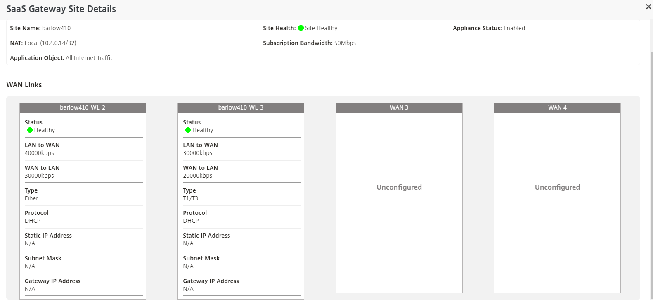Click the green Healthy dot in barlow410-WL-2
The width and height of the screenshot is (653, 300).
(30, 130)
